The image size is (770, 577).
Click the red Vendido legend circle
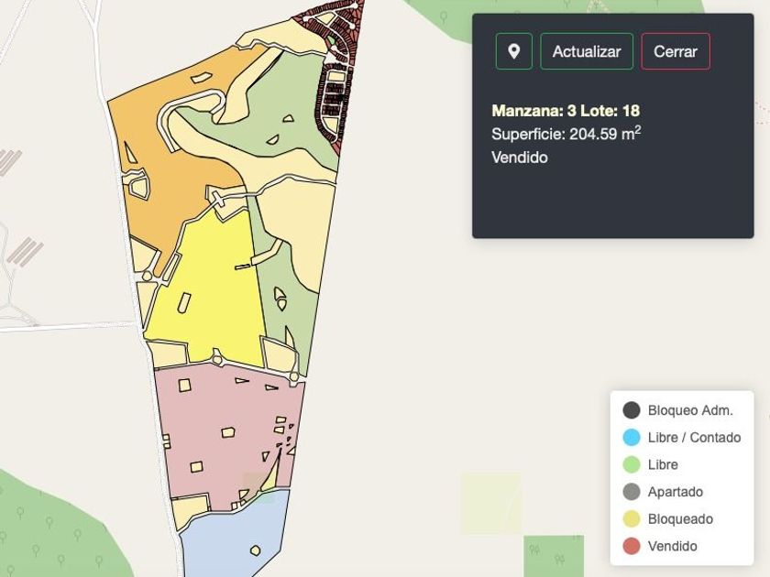pos(631,547)
